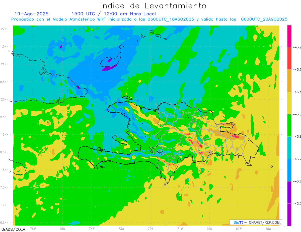Pick the pink swatch atop the color bar
301x232 pixels.
tap(289, 36)
